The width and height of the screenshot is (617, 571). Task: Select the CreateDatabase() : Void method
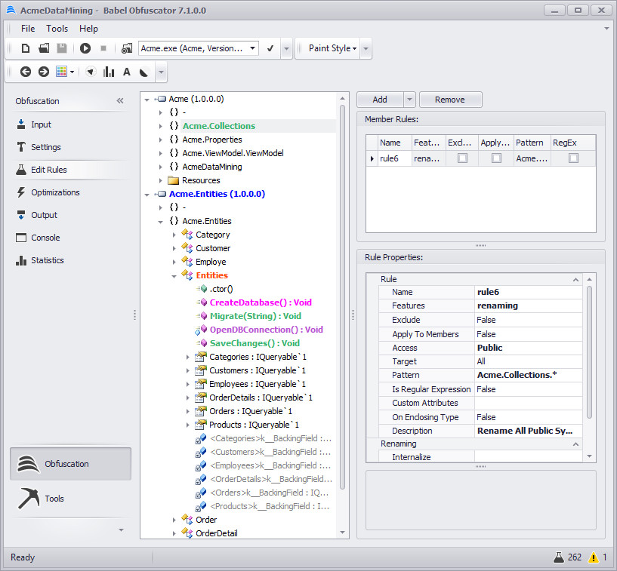261,302
